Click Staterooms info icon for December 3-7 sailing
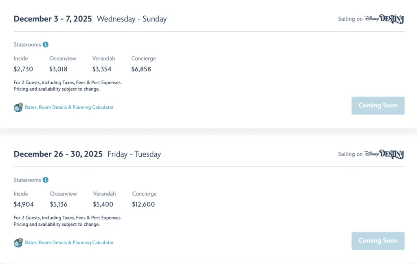Image resolution: width=417 pixels, height=264 pixels. point(46,45)
